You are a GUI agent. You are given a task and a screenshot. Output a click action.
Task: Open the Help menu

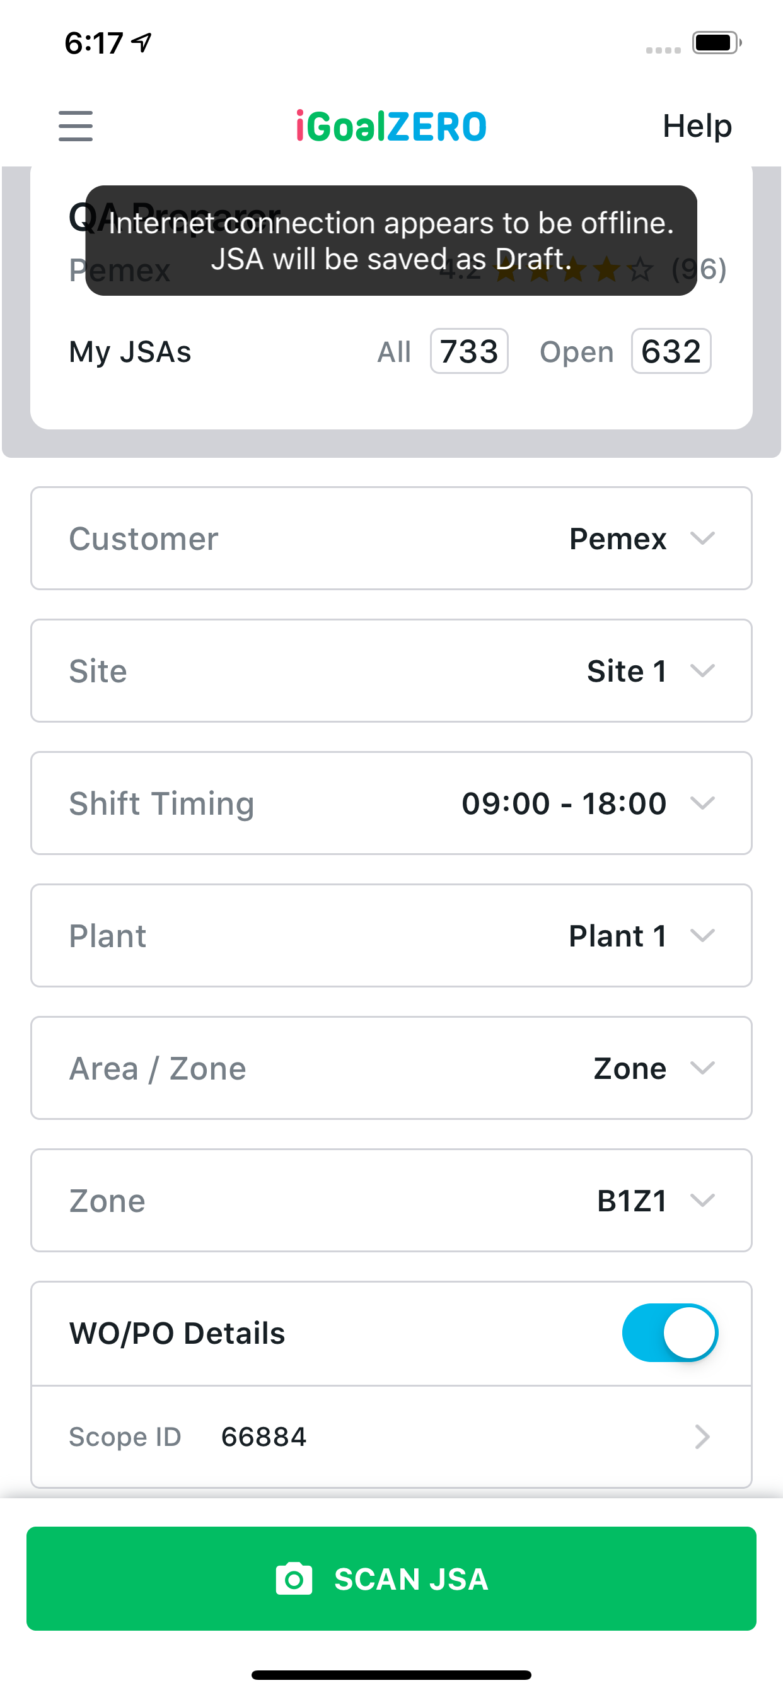pyautogui.click(x=697, y=125)
